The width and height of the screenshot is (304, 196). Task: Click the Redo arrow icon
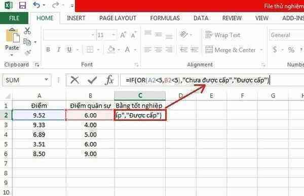click(55, 5)
